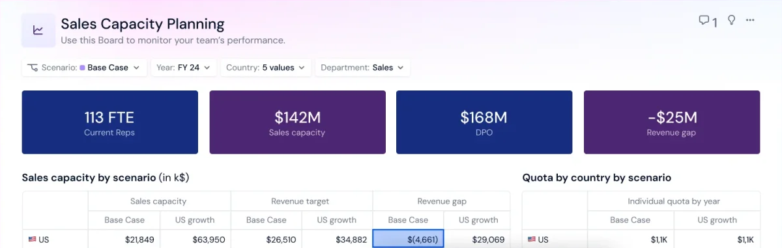Click Base Case header in quota table
The width and height of the screenshot is (782, 248).
tap(630, 220)
